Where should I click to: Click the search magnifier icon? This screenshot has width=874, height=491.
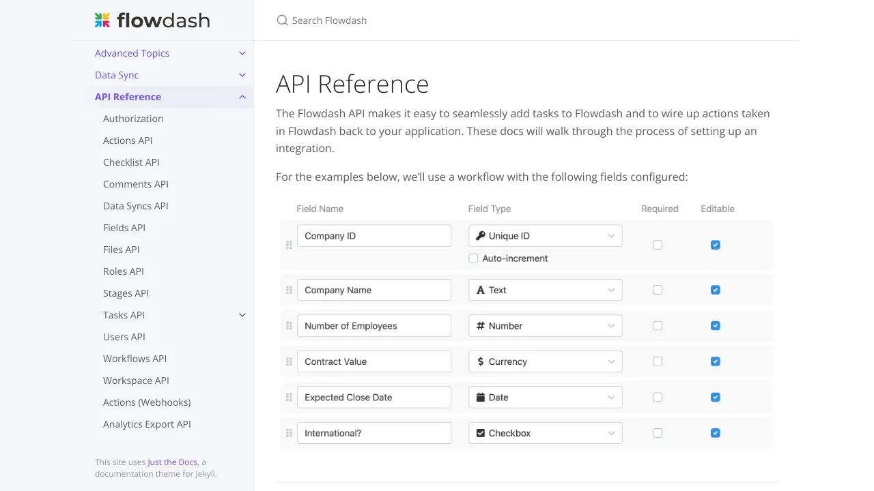pos(282,20)
